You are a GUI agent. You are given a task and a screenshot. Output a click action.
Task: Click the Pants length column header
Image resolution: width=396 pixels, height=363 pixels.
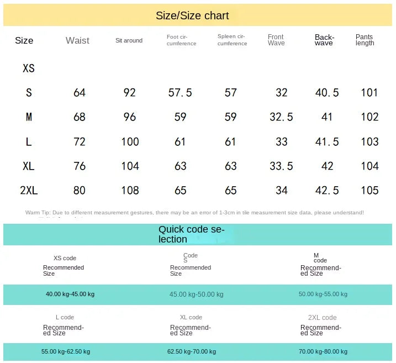coord(365,40)
